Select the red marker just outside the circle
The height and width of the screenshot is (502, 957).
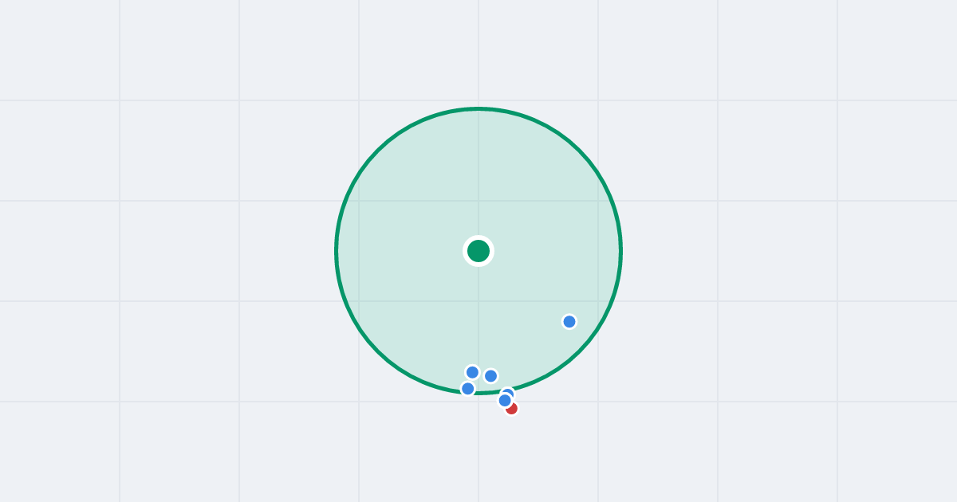coord(512,409)
